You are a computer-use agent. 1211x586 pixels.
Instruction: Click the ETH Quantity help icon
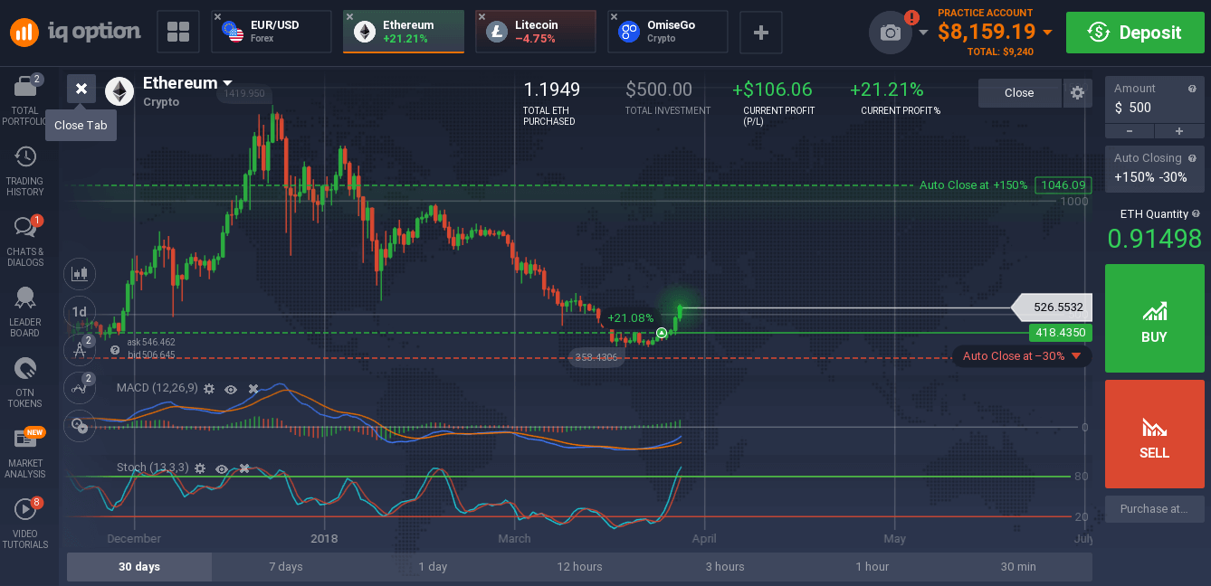(1196, 214)
